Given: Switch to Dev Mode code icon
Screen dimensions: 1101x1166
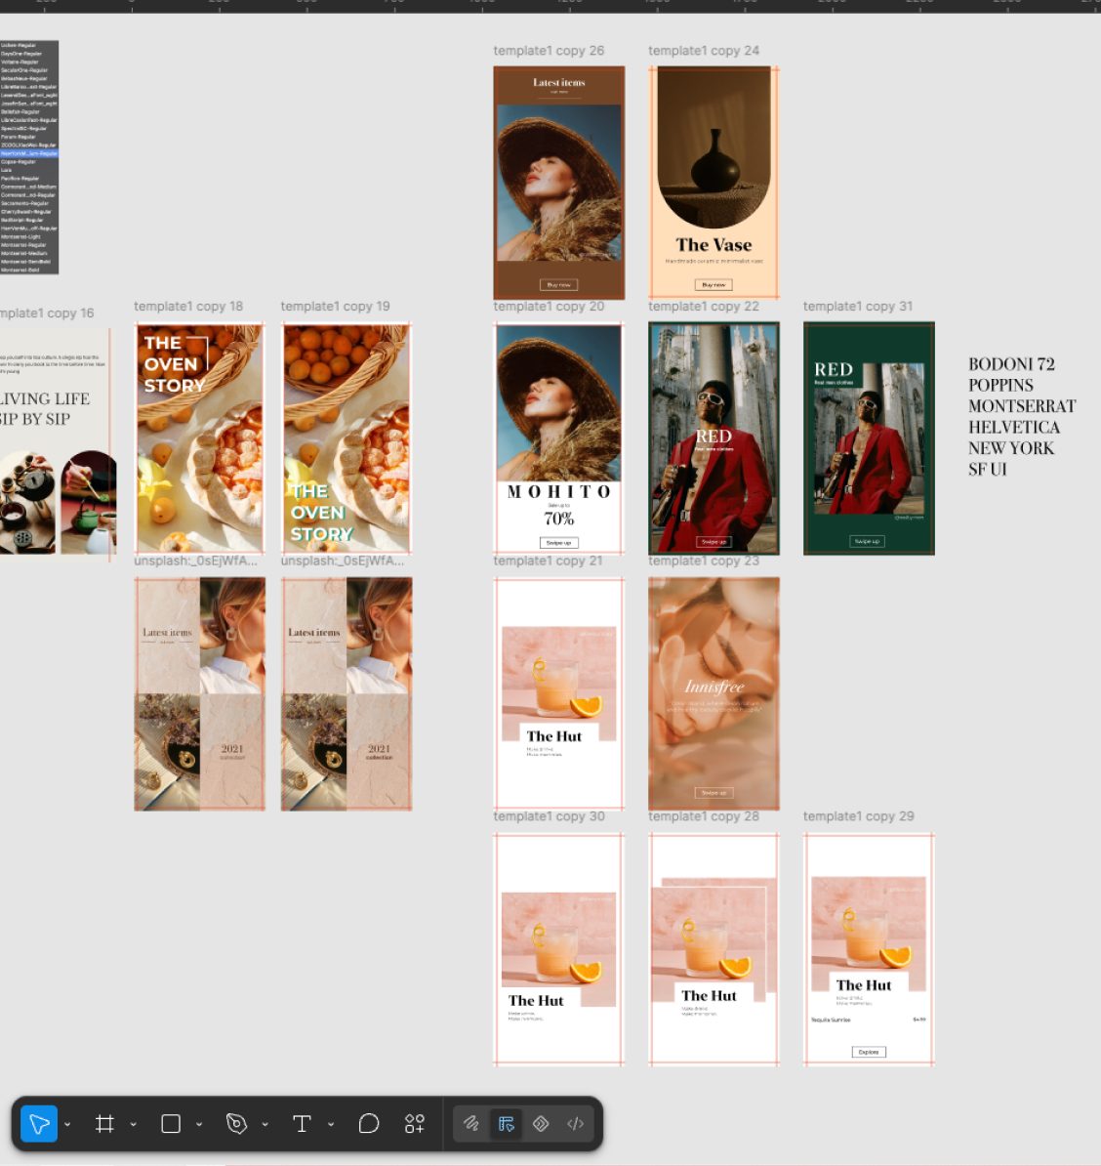Looking at the screenshot, I should 576,1124.
